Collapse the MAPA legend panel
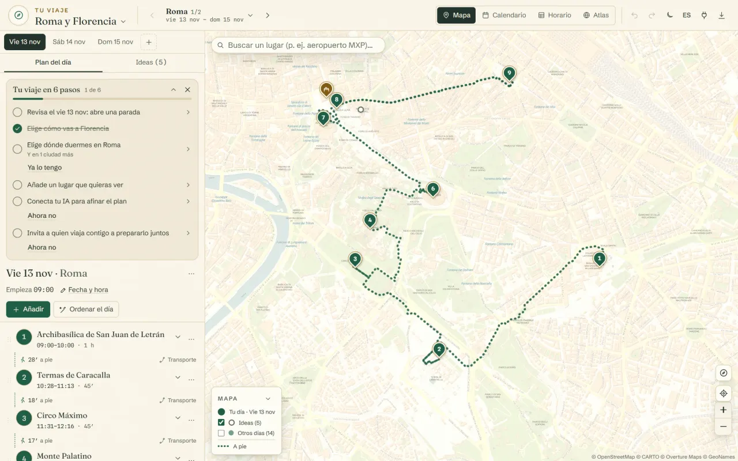The image size is (738, 461). pyautogui.click(x=268, y=399)
